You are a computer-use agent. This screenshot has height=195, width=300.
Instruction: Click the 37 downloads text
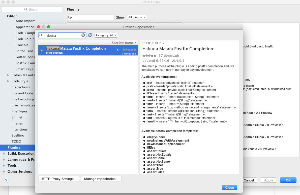[169, 56]
